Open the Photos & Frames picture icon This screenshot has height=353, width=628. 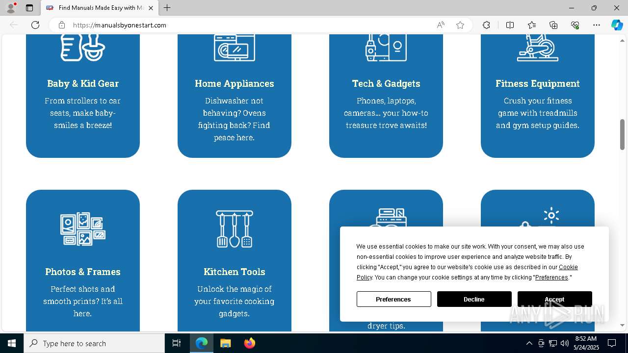click(x=82, y=229)
